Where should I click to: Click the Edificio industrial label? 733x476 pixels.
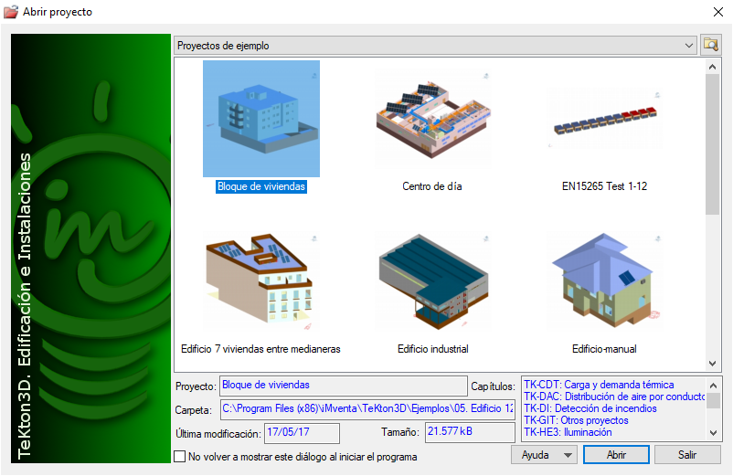point(433,349)
